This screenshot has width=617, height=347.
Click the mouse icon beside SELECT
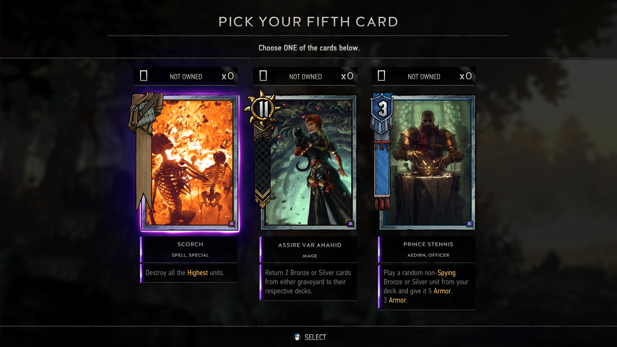point(297,337)
